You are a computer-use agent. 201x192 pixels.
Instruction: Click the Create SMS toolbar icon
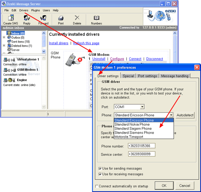(x=11, y=18)
